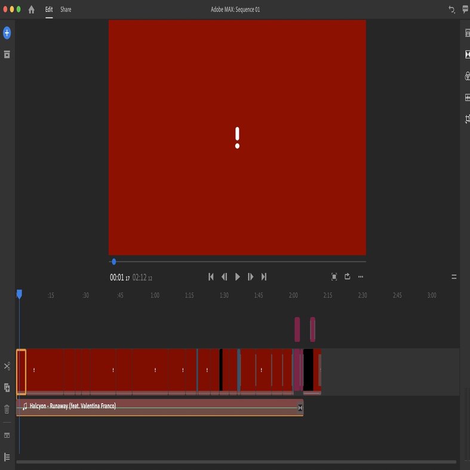
Task: Open the Speed panel icon
Action: pyautogui.click(x=467, y=97)
